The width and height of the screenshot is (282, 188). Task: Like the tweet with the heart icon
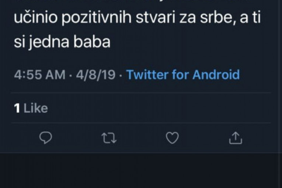click(x=172, y=138)
